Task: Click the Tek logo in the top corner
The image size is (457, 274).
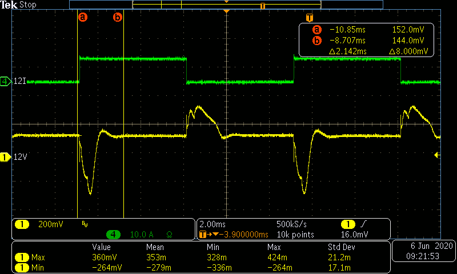Action: (x=10, y=5)
